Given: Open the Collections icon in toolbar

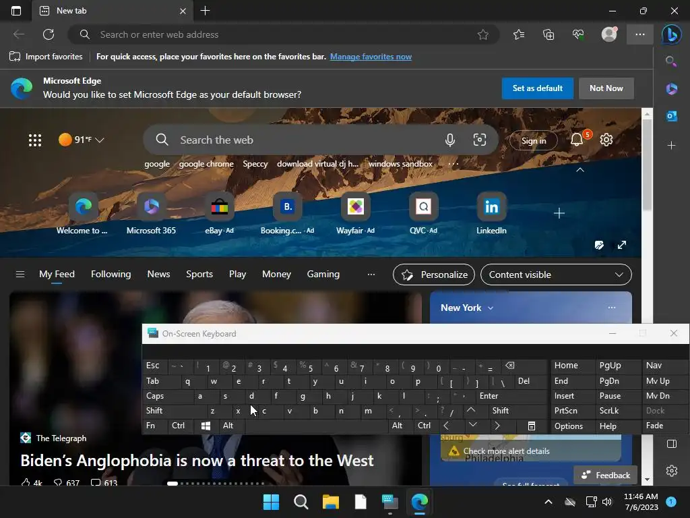Looking at the screenshot, I should (548, 34).
